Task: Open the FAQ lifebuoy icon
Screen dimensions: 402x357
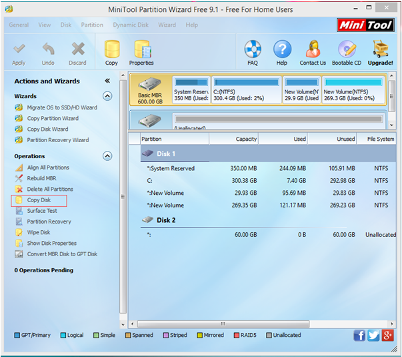Action: [x=253, y=49]
